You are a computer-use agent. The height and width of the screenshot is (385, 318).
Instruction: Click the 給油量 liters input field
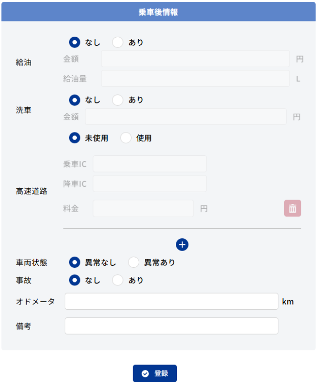[195, 79]
